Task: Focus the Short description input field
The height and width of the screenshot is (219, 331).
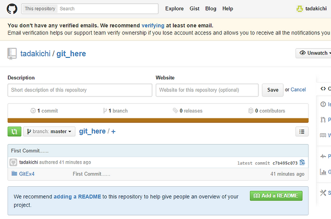Action: pos(80,90)
